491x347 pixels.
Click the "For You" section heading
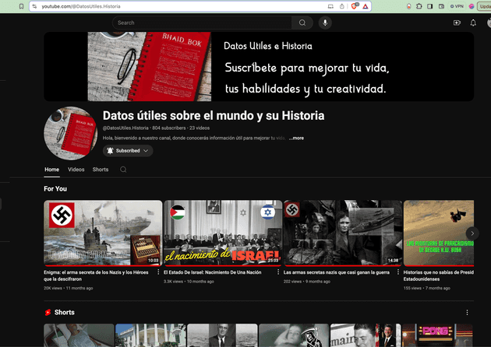pos(55,189)
